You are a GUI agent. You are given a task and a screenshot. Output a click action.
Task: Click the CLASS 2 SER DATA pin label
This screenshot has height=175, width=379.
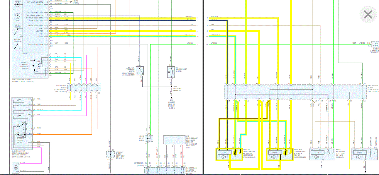(35, 44)
